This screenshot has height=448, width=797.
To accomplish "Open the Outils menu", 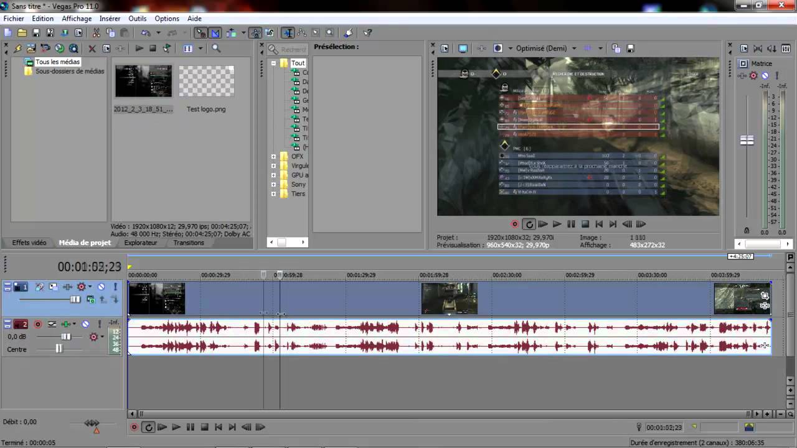I will (138, 19).
